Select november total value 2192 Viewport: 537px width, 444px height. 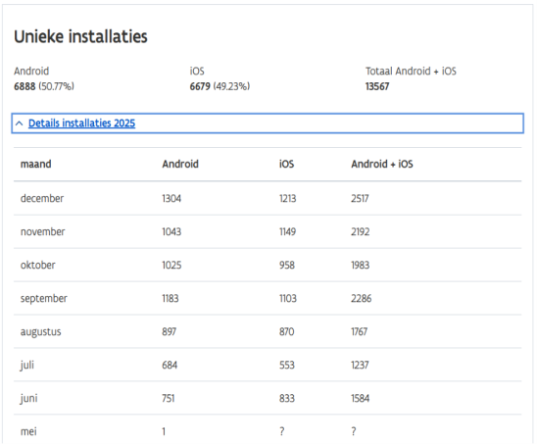tap(361, 232)
